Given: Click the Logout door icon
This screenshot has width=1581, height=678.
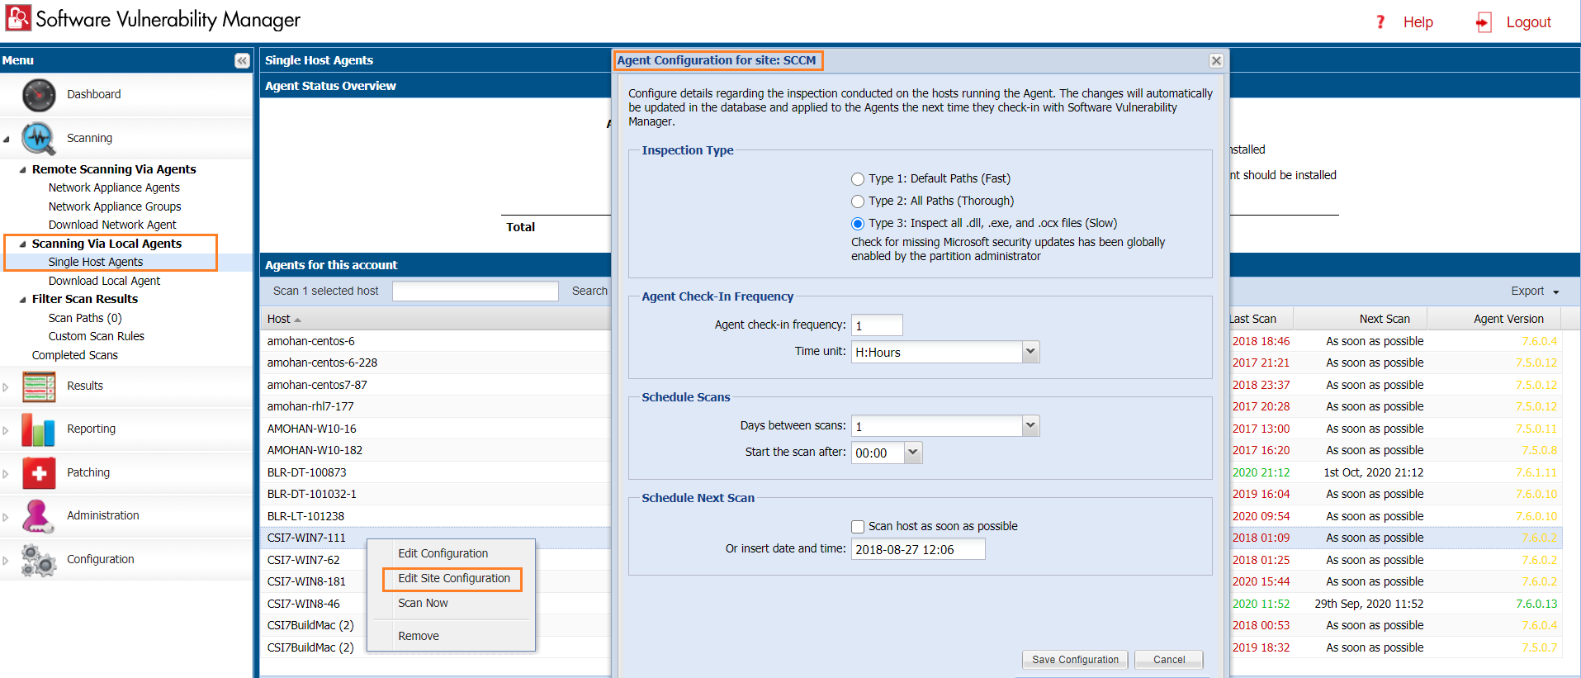Looking at the screenshot, I should (x=1484, y=22).
